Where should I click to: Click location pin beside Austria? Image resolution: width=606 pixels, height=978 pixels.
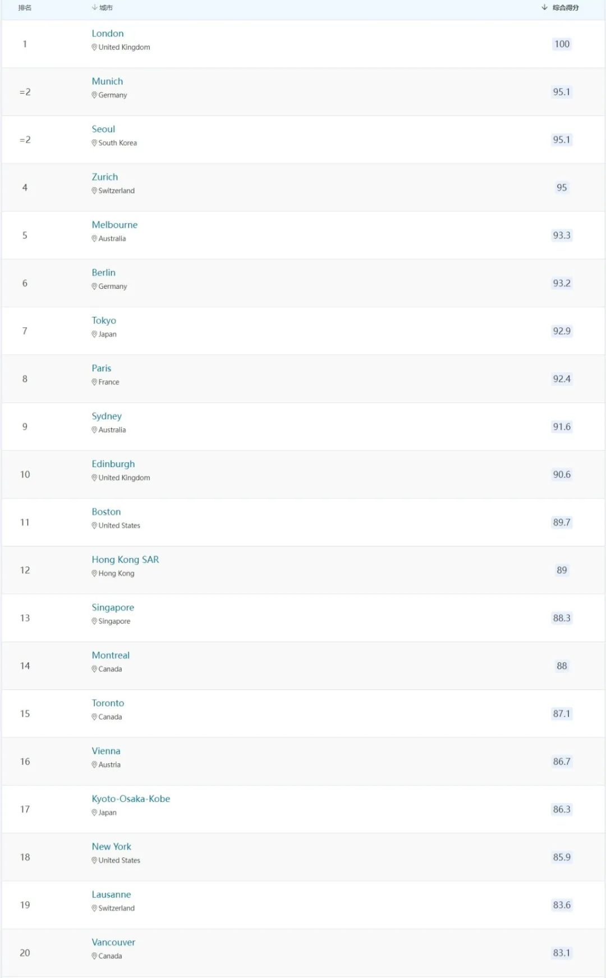(x=94, y=765)
